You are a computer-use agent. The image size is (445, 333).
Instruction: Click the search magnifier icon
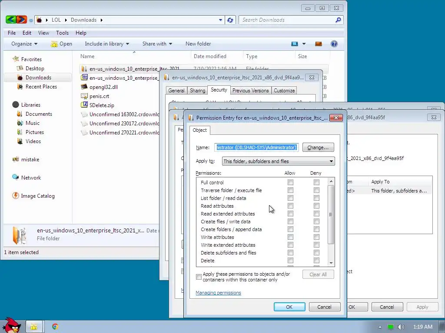[x=338, y=20]
